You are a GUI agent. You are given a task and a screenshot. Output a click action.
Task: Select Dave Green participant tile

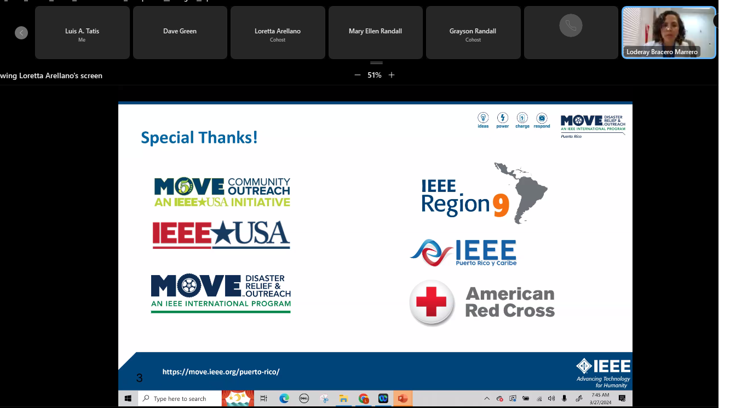point(180,32)
